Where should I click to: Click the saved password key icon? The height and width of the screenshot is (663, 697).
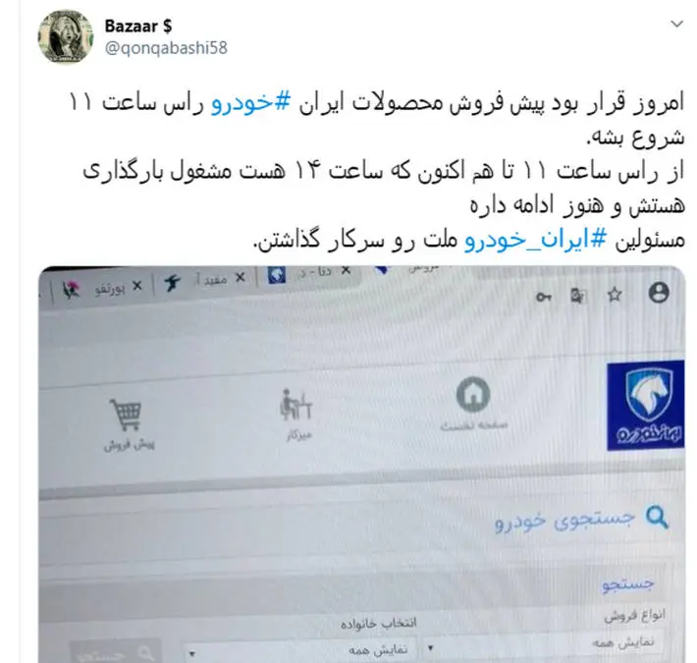(543, 297)
